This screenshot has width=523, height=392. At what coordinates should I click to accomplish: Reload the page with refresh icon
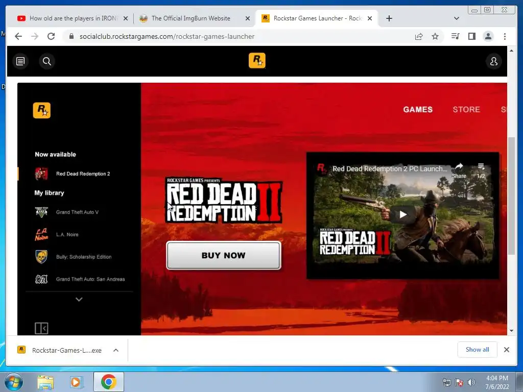(51, 36)
